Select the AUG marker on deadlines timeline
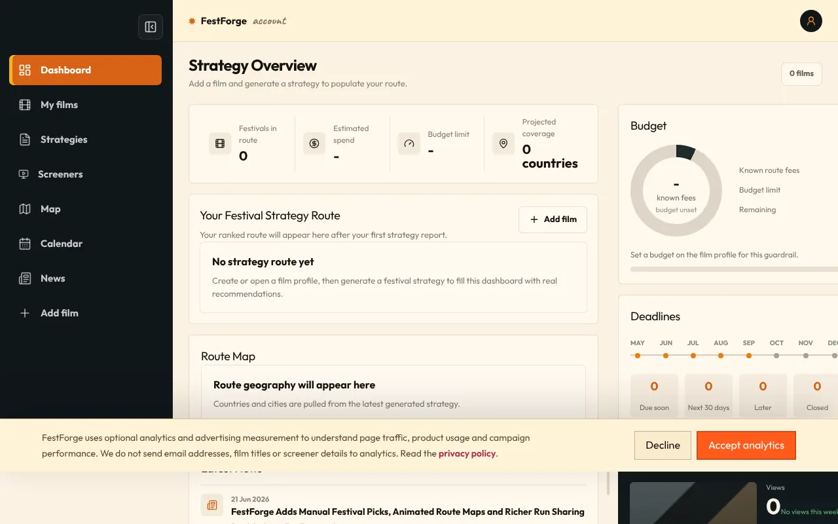The image size is (838, 524). (x=721, y=356)
